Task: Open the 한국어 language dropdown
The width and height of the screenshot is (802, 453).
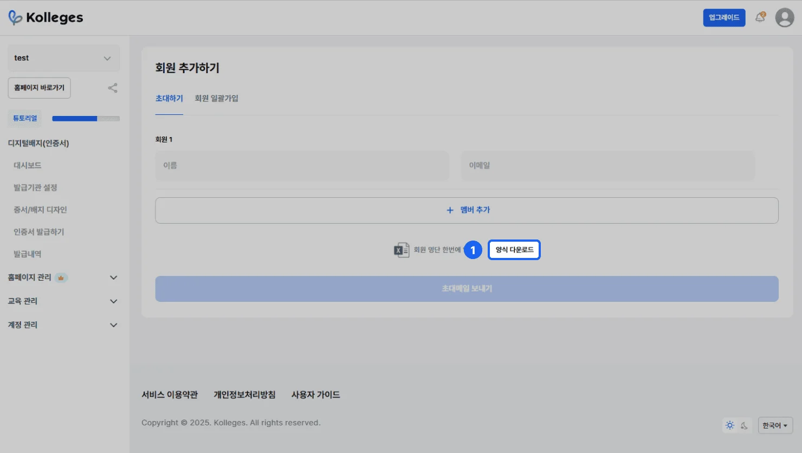Action: 775,425
